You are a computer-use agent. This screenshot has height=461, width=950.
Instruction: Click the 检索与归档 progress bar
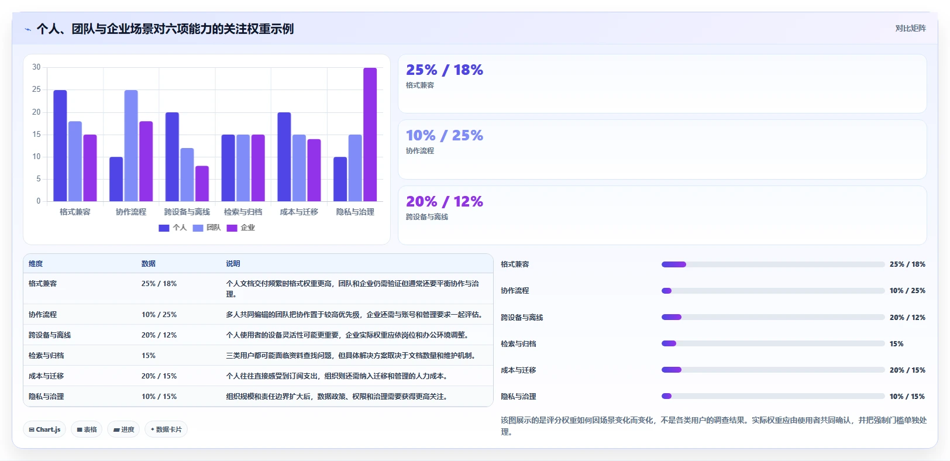point(773,343)
